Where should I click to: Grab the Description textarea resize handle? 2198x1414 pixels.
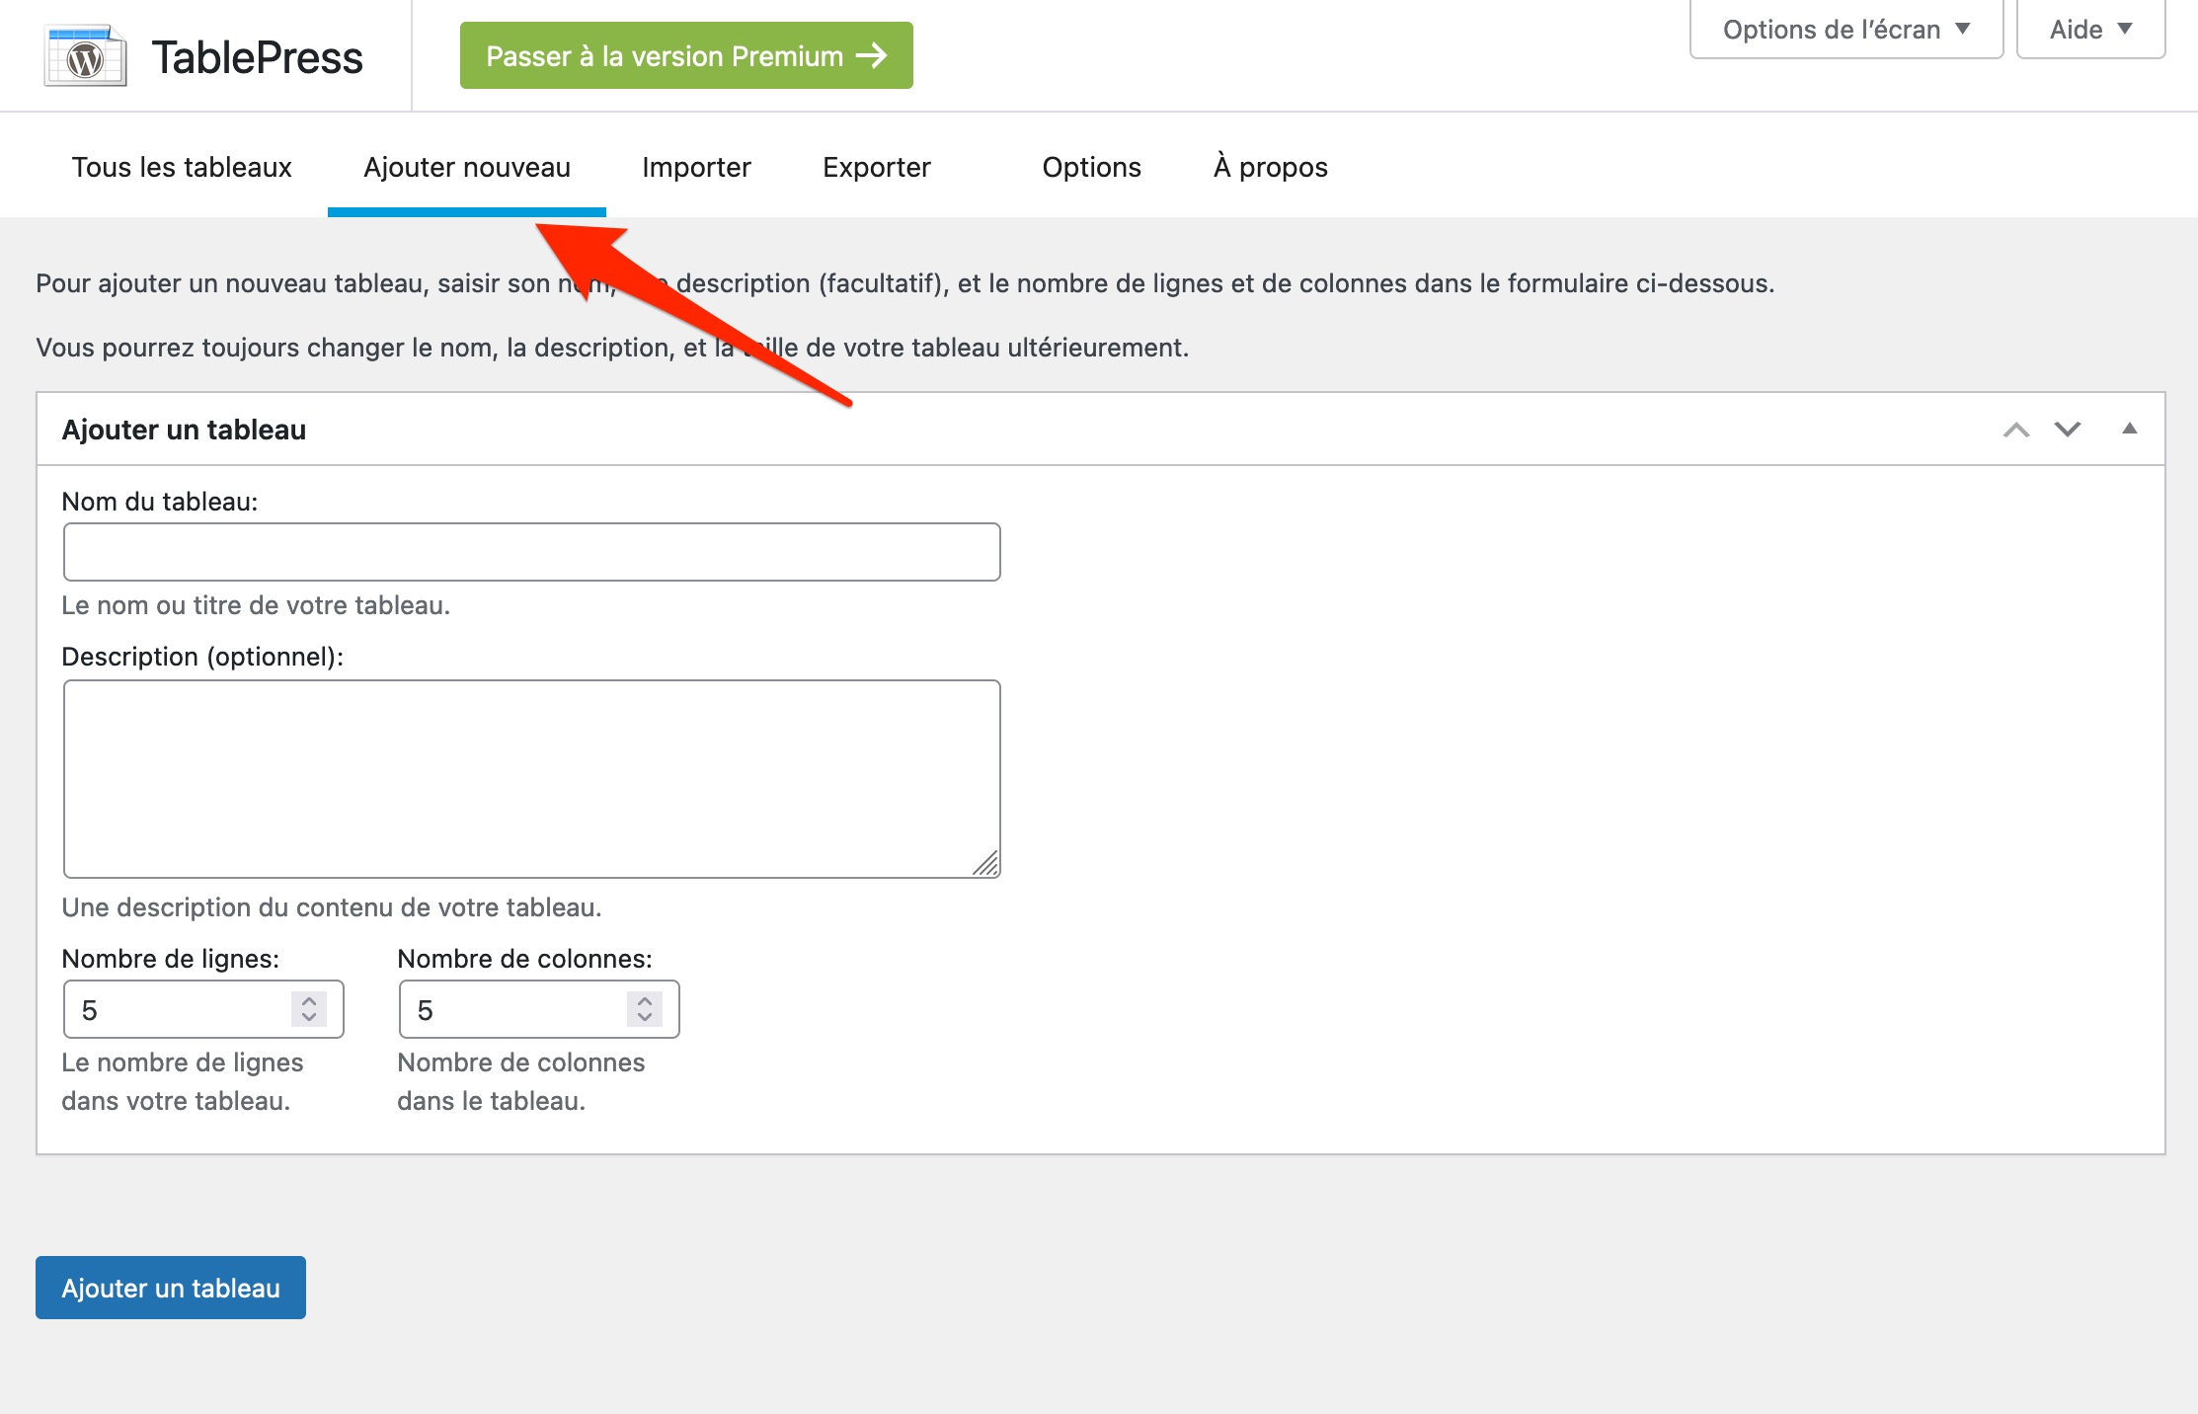point(986,864)
